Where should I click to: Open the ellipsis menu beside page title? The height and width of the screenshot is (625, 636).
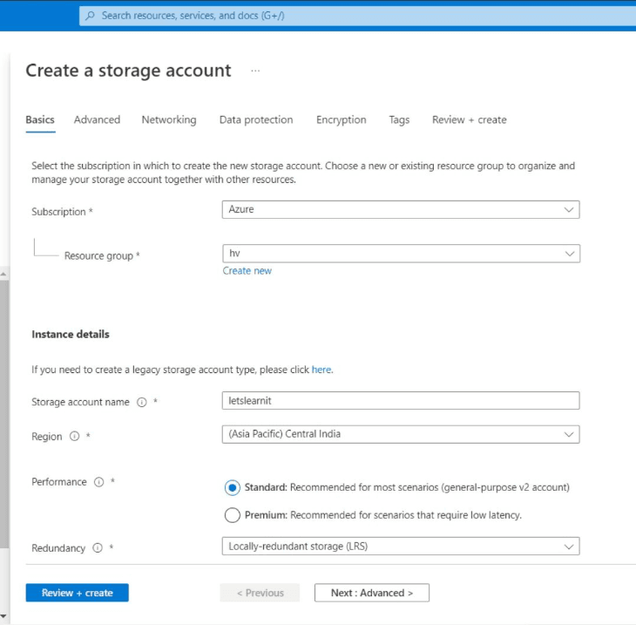click(255, 71)
